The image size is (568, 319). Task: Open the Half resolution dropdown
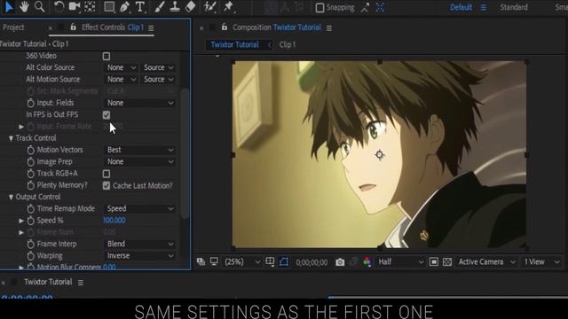[x=400, y=262]
